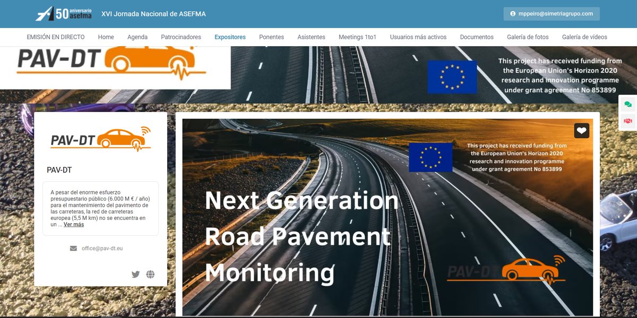Viewport: 637px width, 318px height.
Task: Select the Expositores tab
Action: coord(230,37)
